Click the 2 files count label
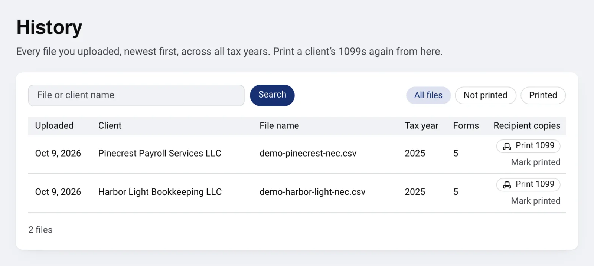Screen dimensions: 594x266 (x=40, y=230)
